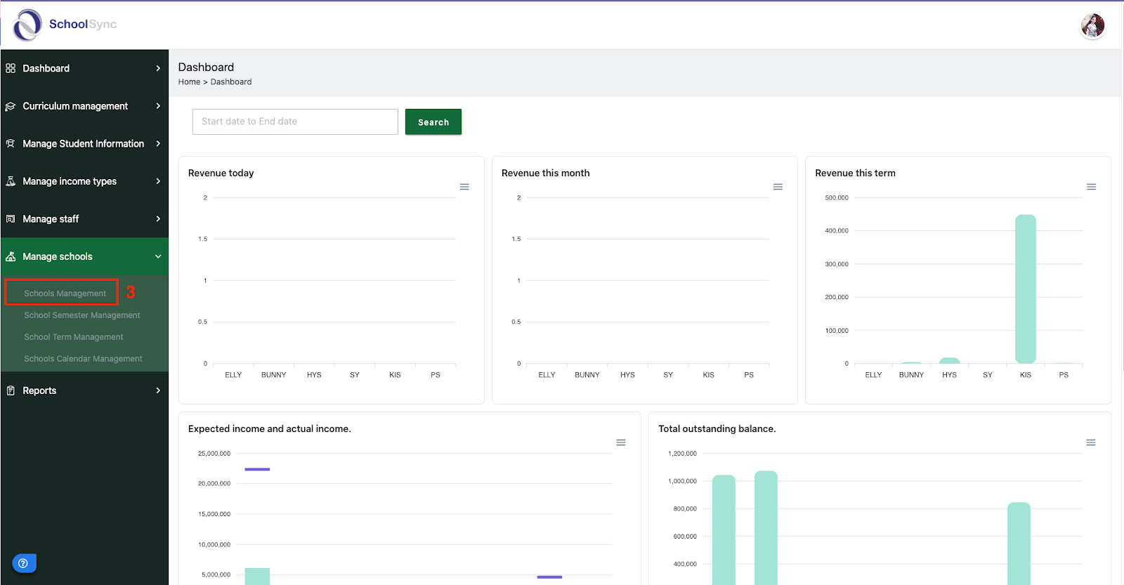Collapse the Manage schools section chevron

coord(158,256)
